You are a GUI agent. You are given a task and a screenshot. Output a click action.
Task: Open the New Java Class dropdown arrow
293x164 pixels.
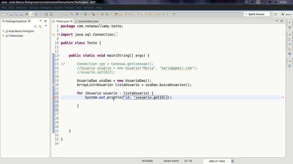(111, 14)
